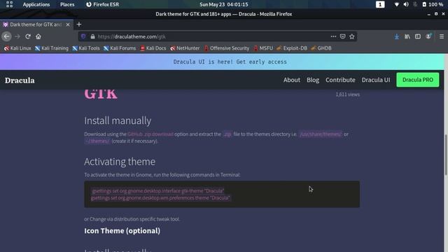Screen dimensions: 448x252
Task: Show sidebars button
Action: 418,36
